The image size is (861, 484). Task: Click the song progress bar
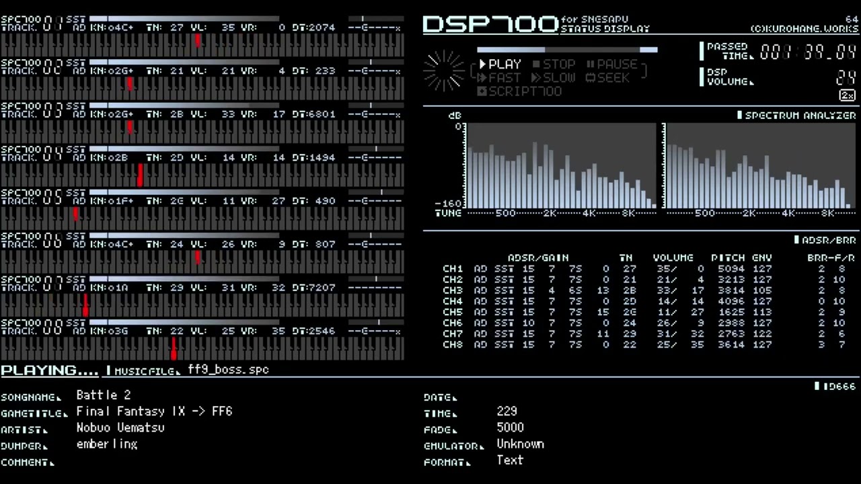567,50
